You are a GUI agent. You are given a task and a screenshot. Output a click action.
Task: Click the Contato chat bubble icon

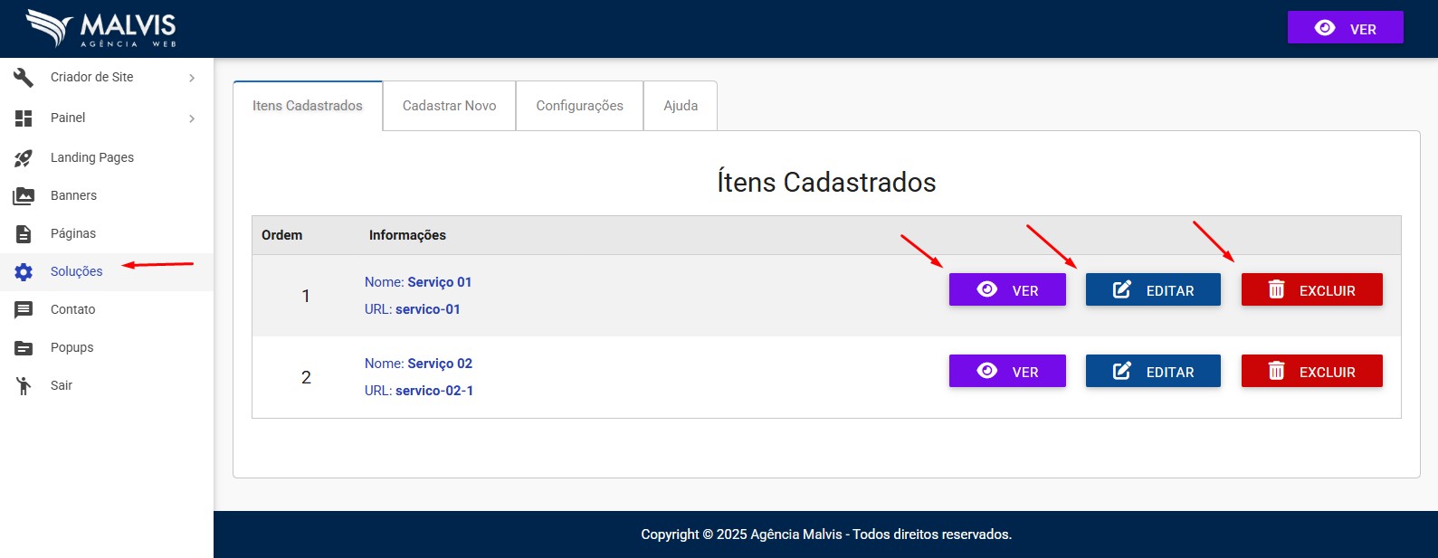point(24,310)
